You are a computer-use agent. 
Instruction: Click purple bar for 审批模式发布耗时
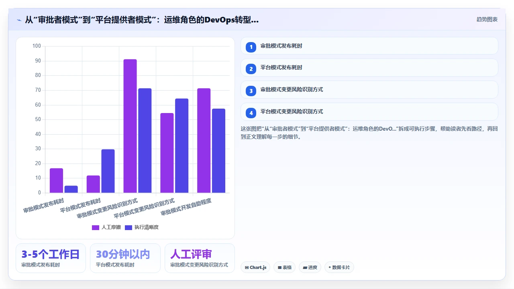click(56, 180)
